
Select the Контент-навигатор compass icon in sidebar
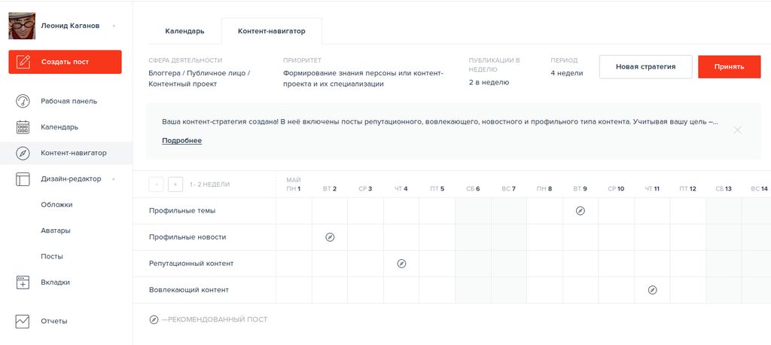coord(23,153)
